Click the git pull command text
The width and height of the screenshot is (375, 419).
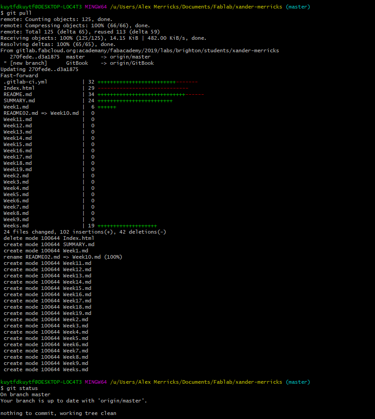(19, 13)
